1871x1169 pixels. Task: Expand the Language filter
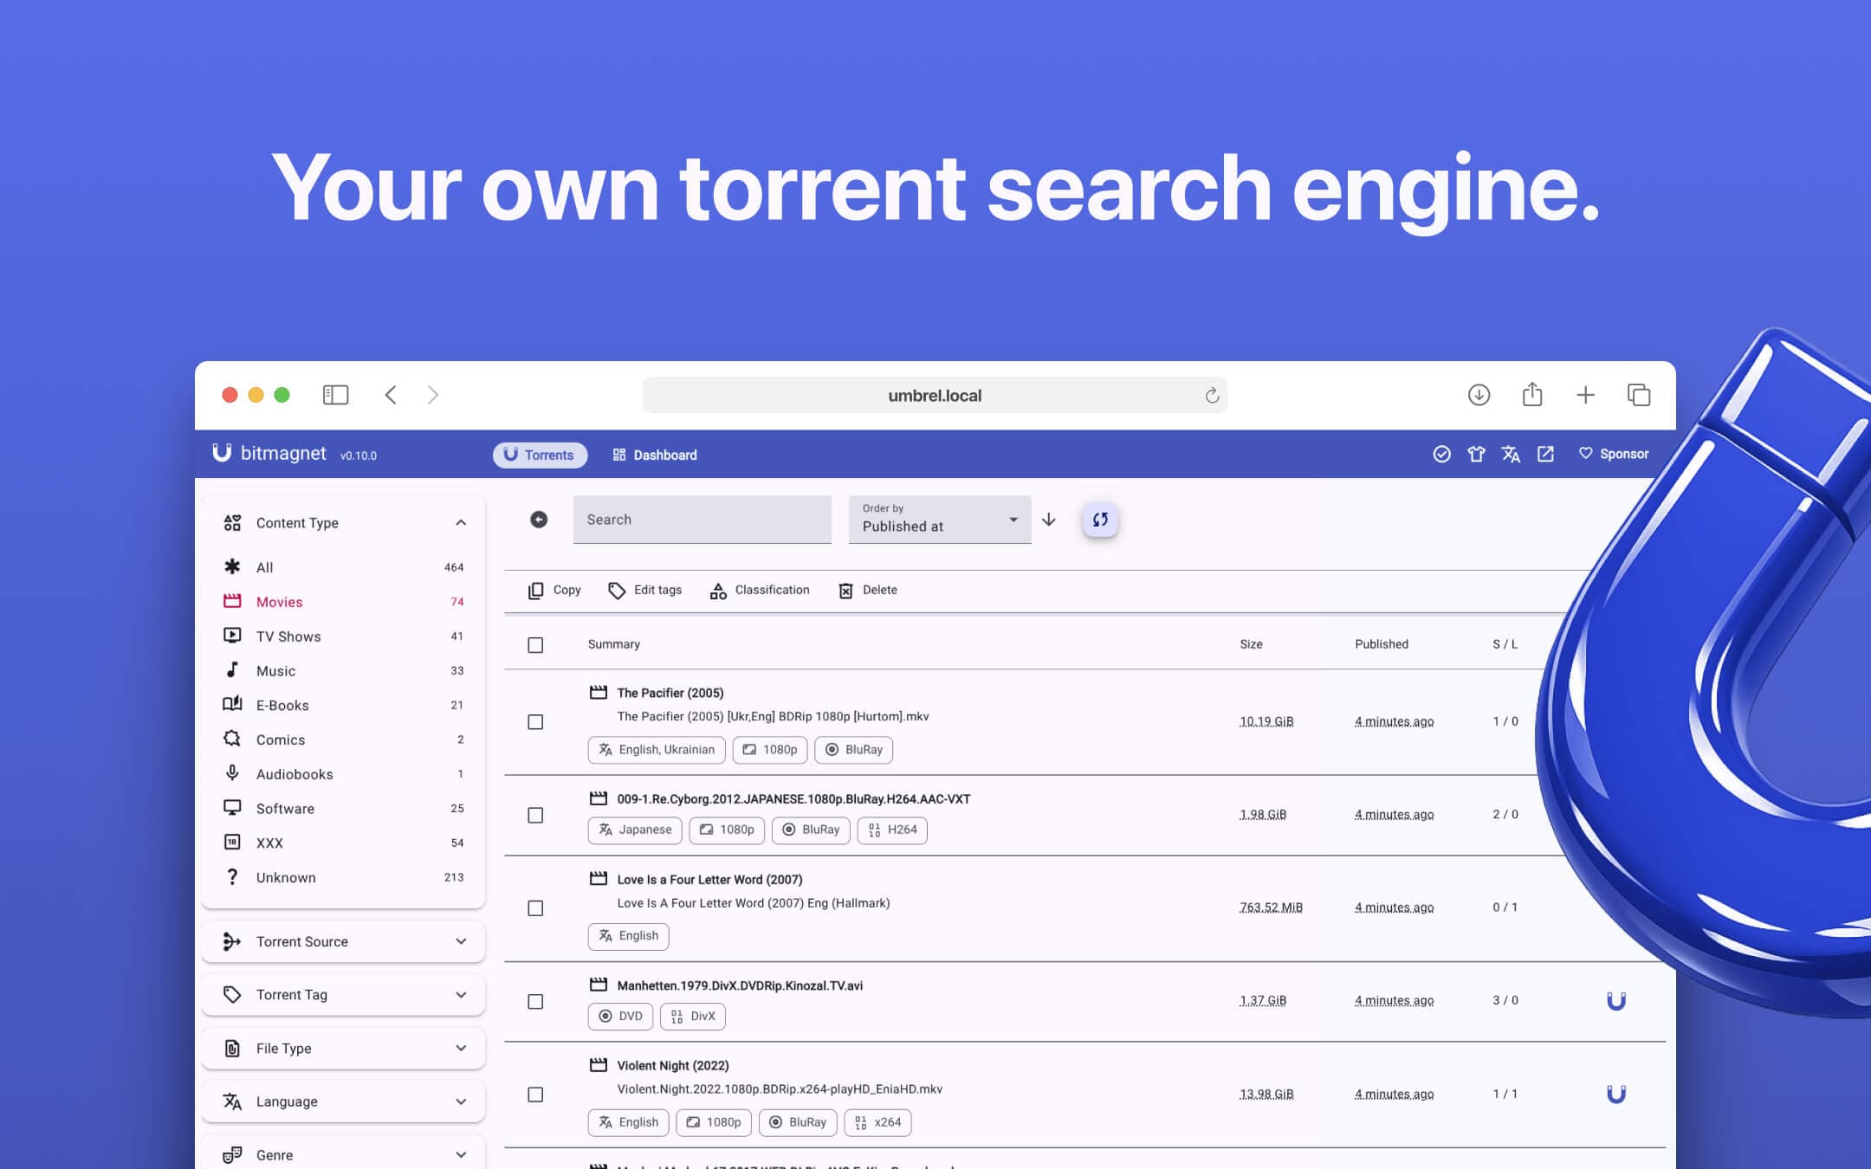coord(343,1101)
